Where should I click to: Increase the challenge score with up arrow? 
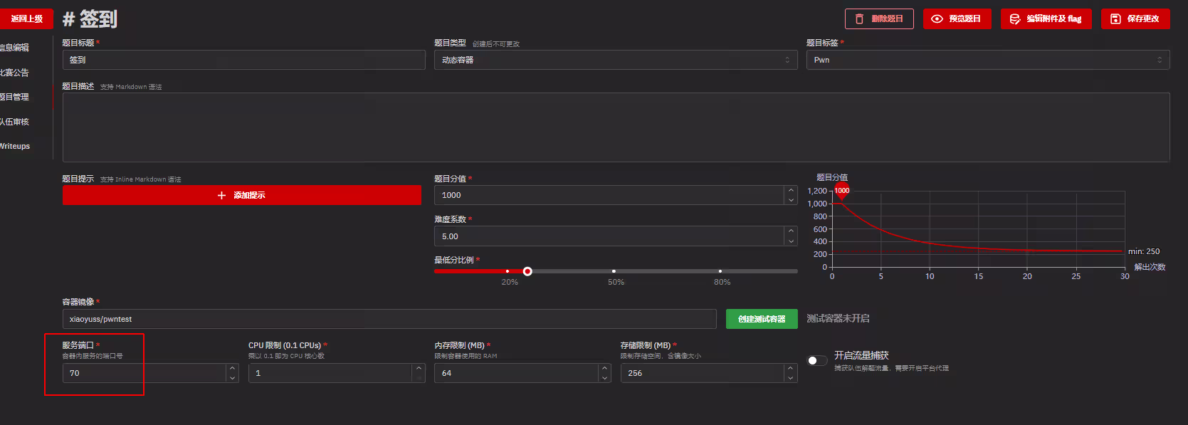pyautogui.click(x=791, y=190)
